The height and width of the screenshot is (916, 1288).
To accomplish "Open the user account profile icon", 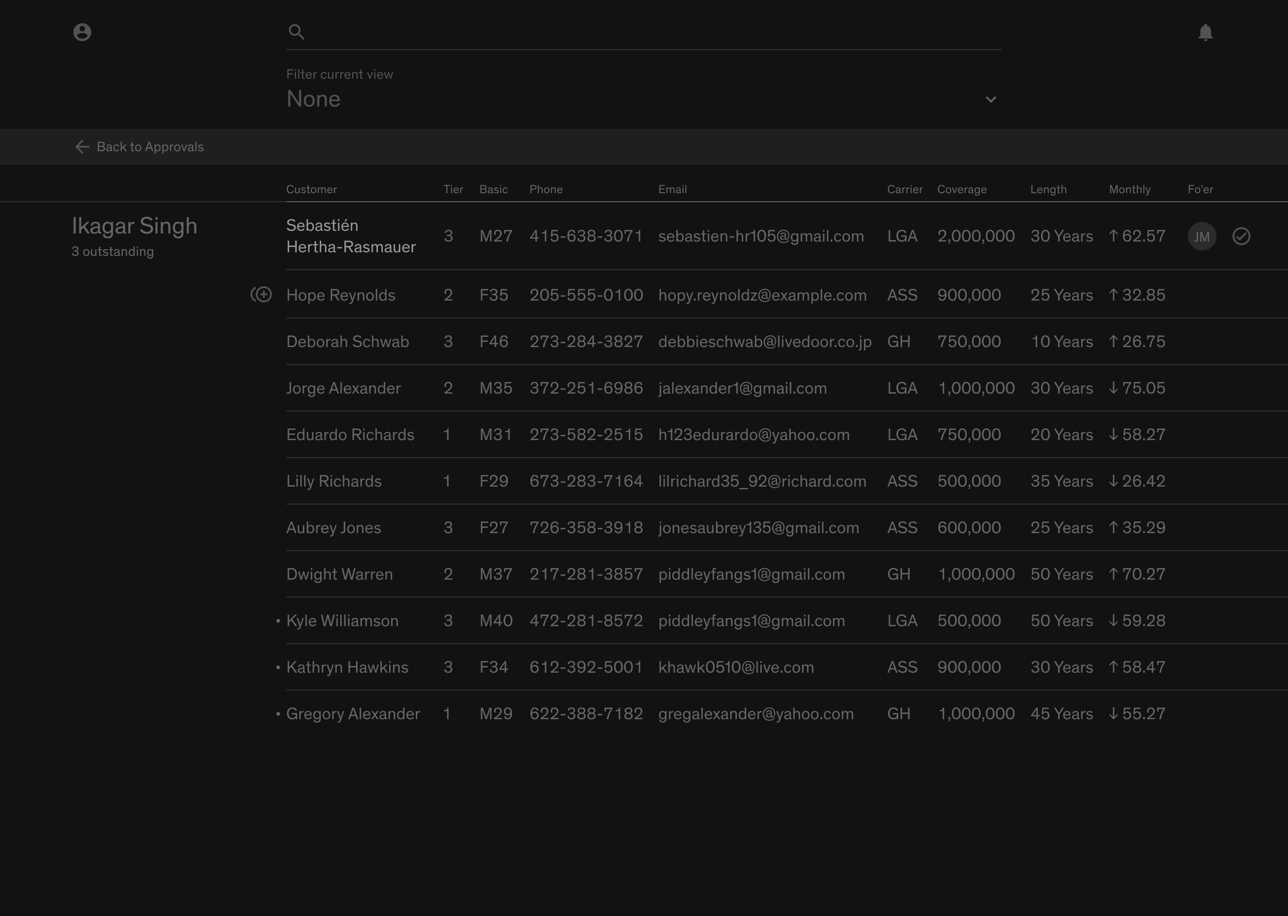I will pos(82,32).
